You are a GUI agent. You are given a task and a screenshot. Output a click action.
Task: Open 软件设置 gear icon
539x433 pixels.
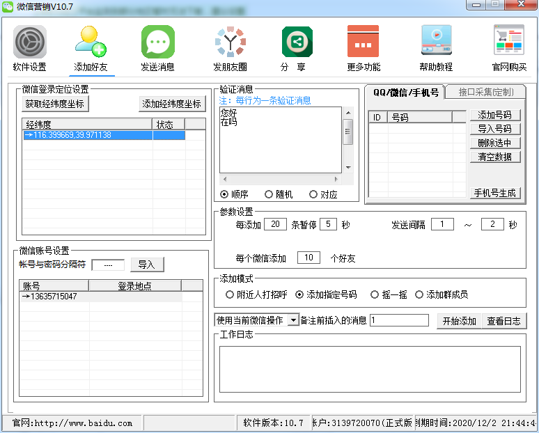[x=29, y=42]
